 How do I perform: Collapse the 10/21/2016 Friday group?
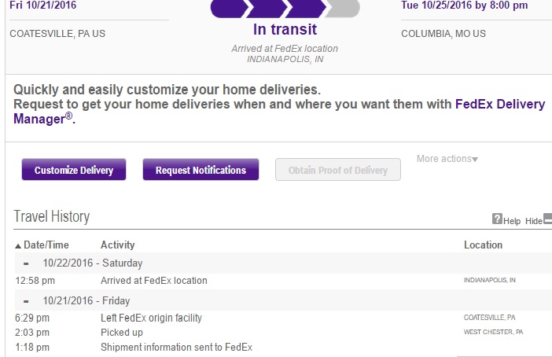(x=27, y=300)
